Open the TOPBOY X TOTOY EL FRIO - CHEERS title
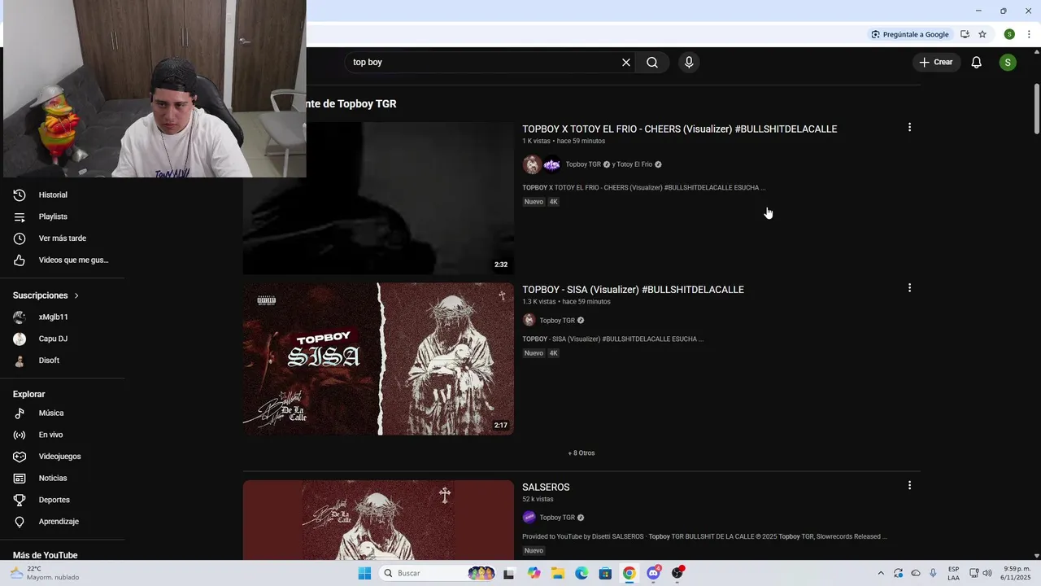Viewport: 1041px width, 586px height. 680,129
